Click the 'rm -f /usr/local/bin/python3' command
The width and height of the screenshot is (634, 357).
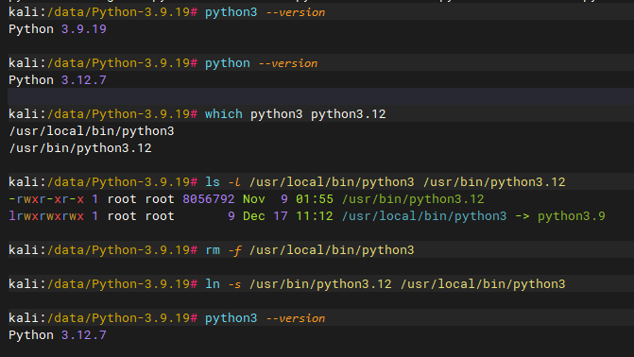click(310, 250)
